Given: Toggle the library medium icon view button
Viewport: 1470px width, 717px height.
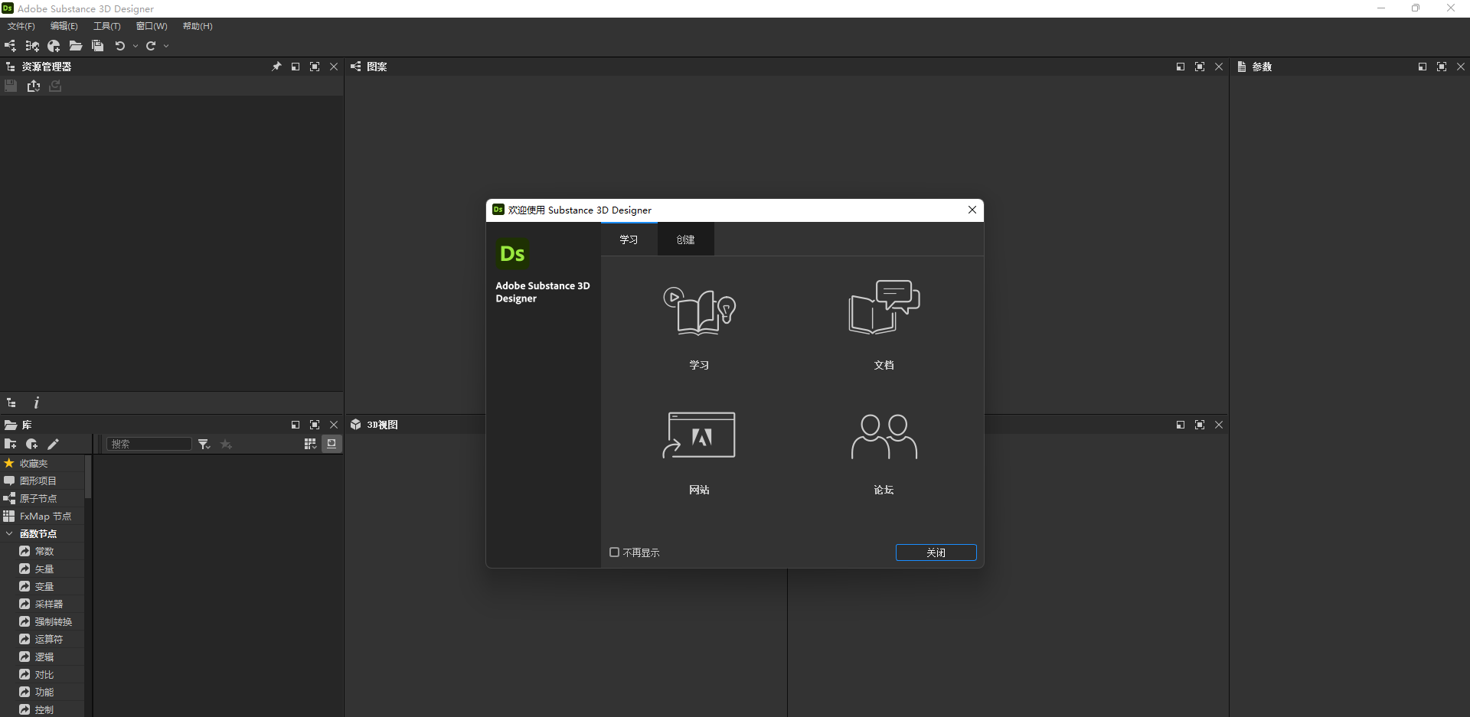Looking at the screenshot, I should (332, 444).
